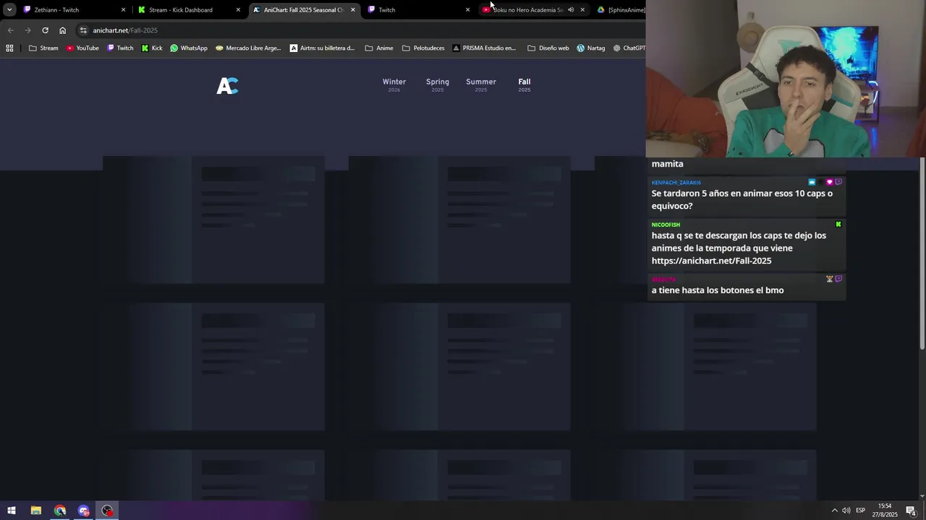Open the Airtm billetera bookmark
The image size is (926, 520).
323,48
